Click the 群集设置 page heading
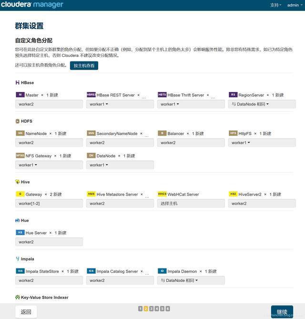Screen dimensions: 305x319 click(29, 26)
